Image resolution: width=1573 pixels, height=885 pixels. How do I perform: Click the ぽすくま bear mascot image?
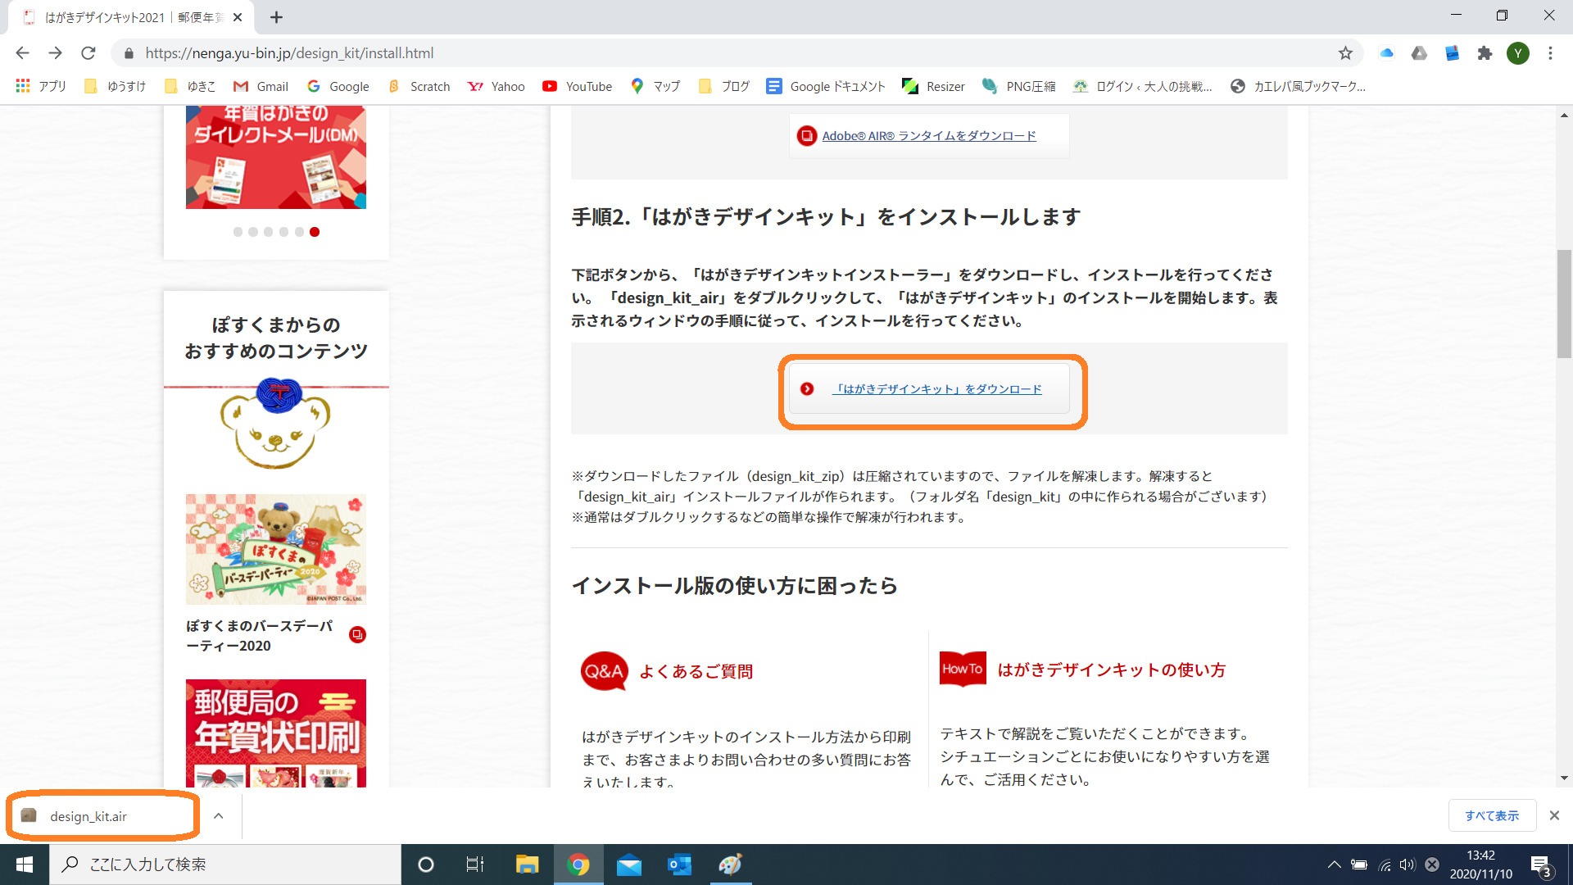275,424
